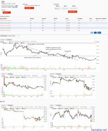Click the Опубликовать button
The height and width of the screenshot is (131, 108).
pos(4,36)
